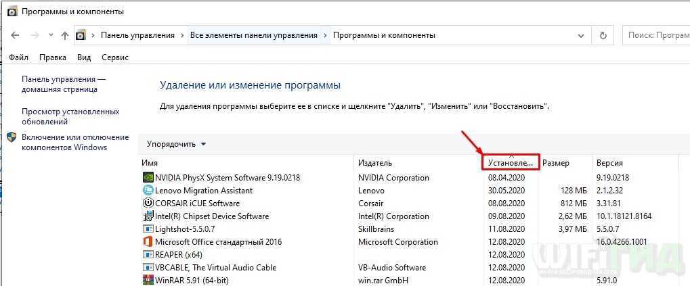Expand the address bar history dropdown
Viewport: 690px width, 286px height.
581,35
